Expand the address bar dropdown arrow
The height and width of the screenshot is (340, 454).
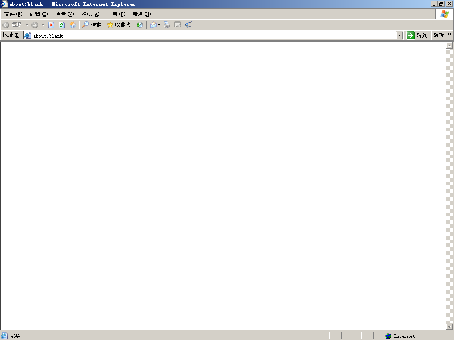click(399, 35)
